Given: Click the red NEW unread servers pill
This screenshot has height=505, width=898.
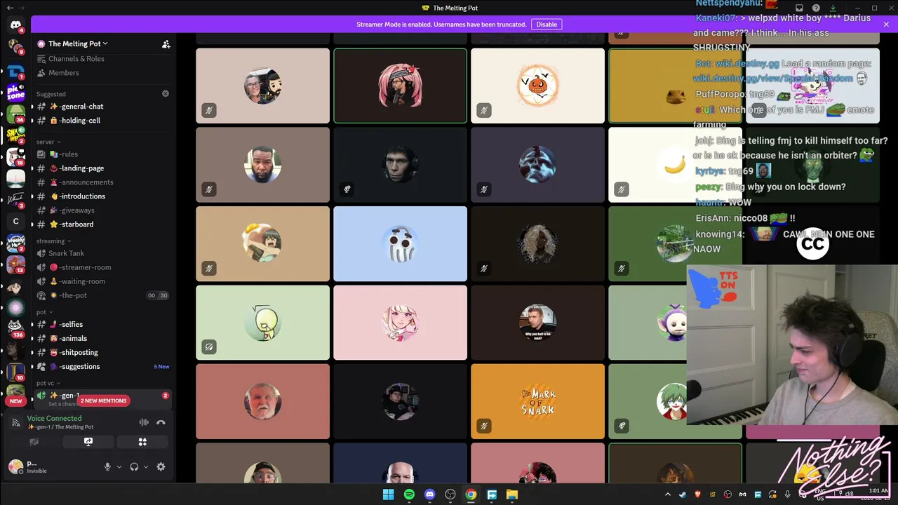Looking at the screenshot, I should (15, 401).
